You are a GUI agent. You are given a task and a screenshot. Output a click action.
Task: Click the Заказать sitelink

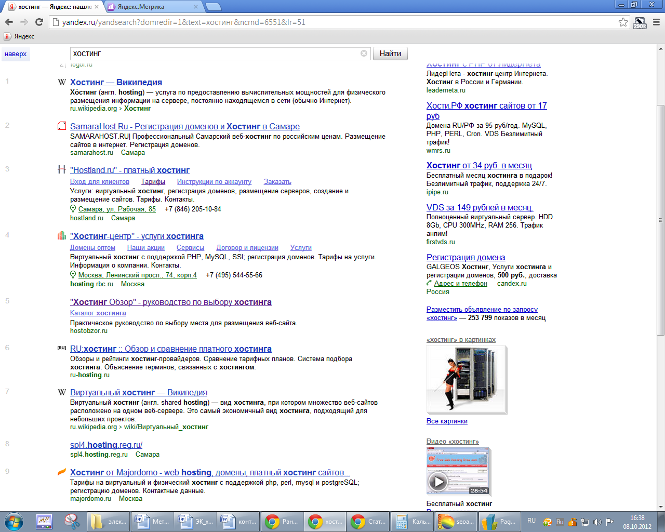[277, 181]
